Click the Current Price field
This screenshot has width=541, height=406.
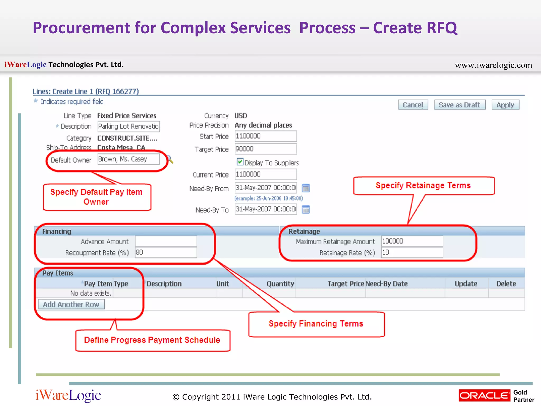pos(266,174)
